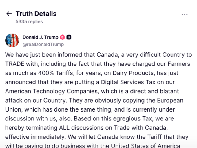Click the 'effective immediately' text

tap(35, 137)
